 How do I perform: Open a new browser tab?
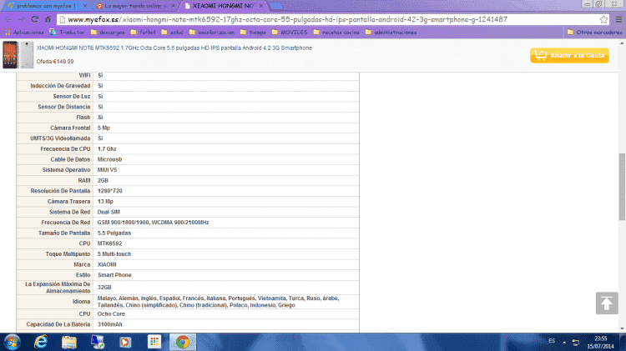pyautogui.click(x=276, y=6)
